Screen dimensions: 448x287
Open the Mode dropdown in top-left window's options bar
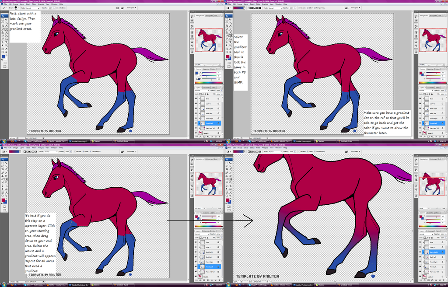coord(33,8)
